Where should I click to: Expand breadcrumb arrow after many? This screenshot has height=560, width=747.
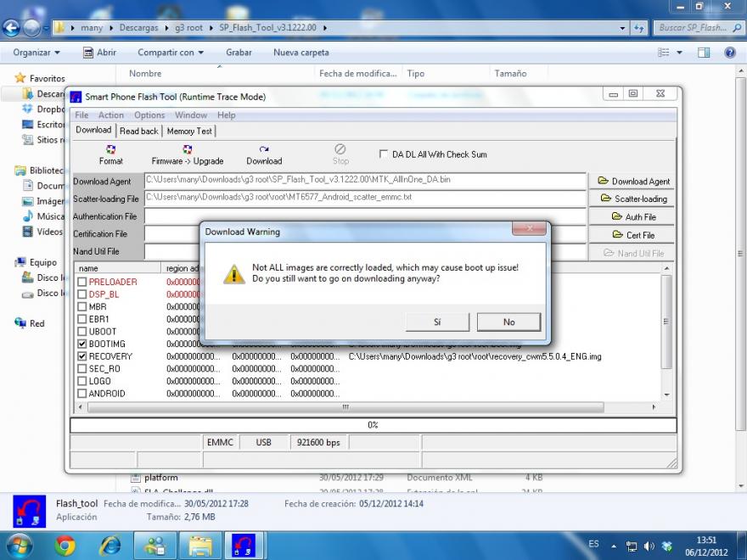[x=111, y=28]
